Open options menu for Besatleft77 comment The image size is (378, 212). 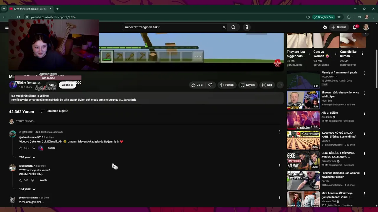point(280,166)
